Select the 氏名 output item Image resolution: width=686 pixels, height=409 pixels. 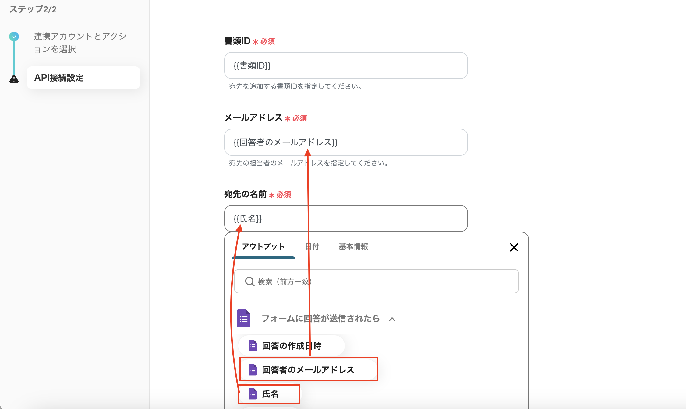point(270,394)
